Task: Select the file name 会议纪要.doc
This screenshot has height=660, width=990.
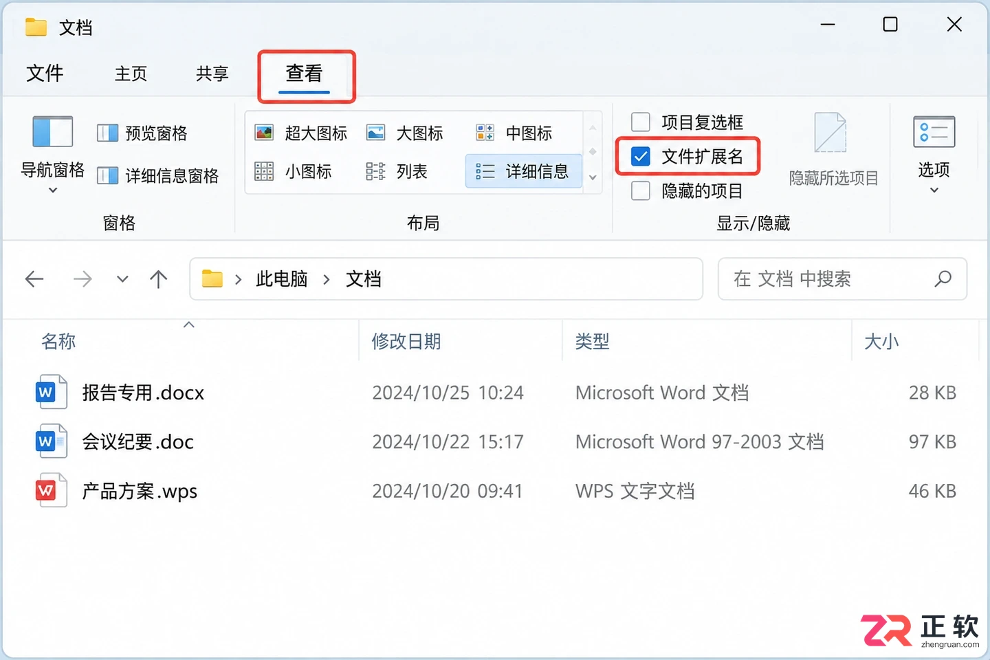Action: point(137,442)
